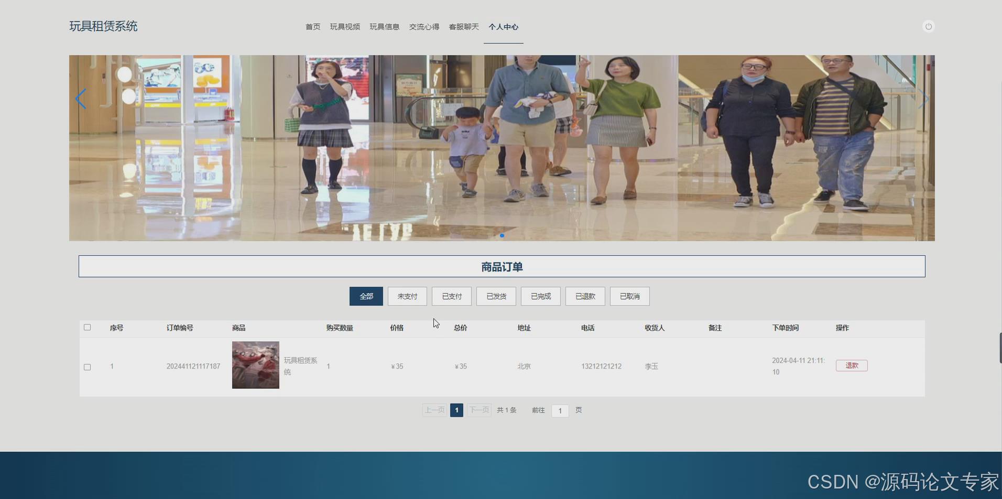This screenshot has width=1002, height=499.
Task: Click the power/logout icon top right
Action: coord(928,26)
